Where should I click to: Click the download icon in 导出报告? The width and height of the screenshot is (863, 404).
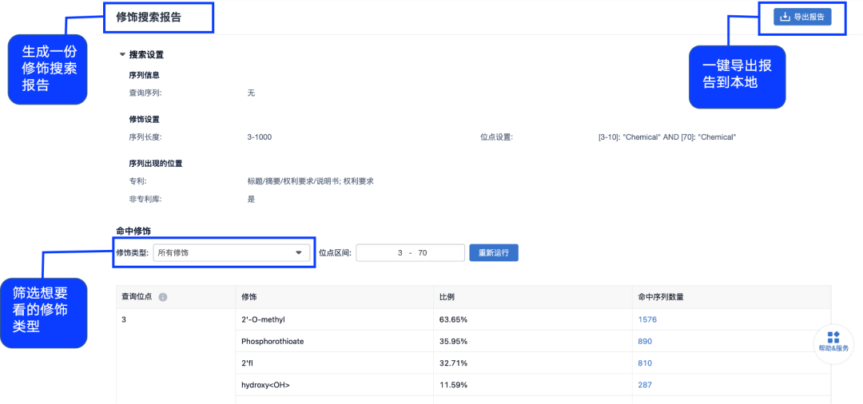coord(785,17)
